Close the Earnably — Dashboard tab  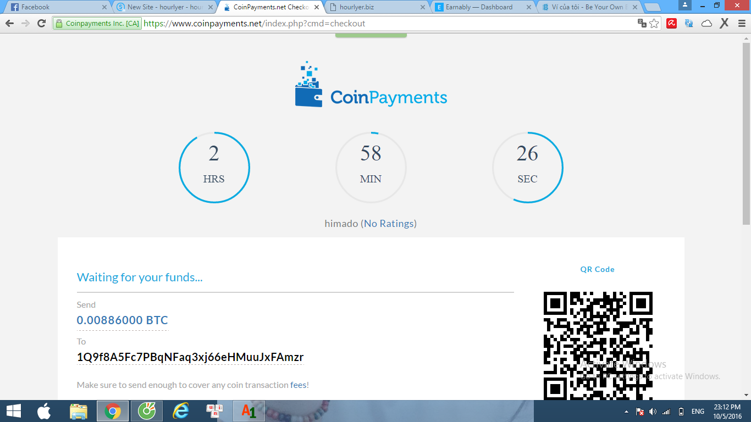(528, 7)
